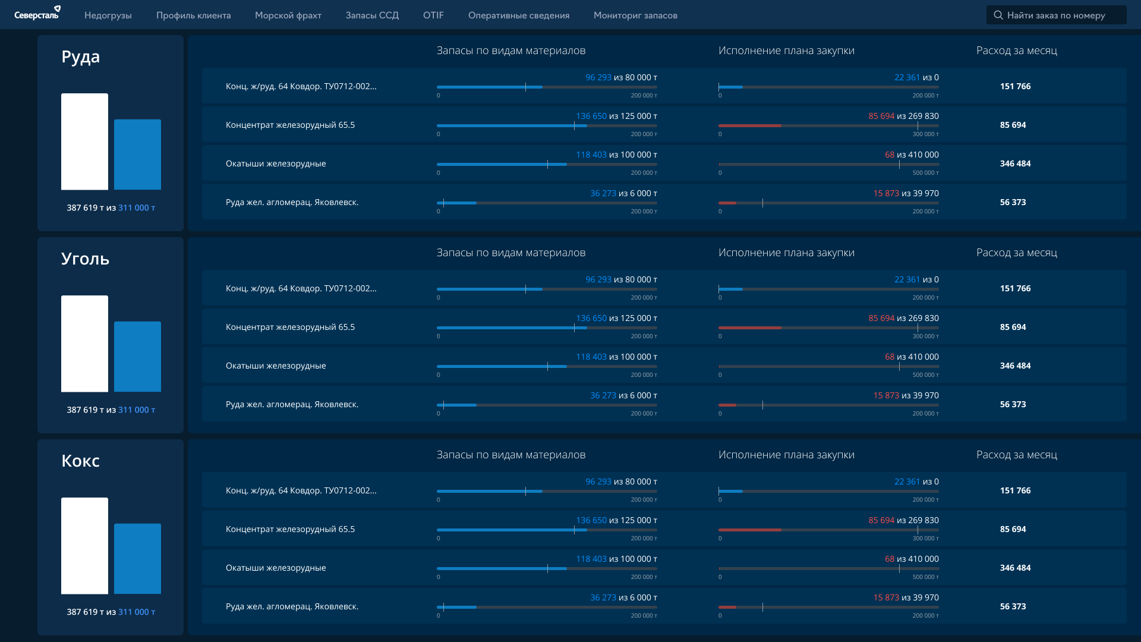Select 'Окатыши железорудные' row in Кокс

(664, 568)
